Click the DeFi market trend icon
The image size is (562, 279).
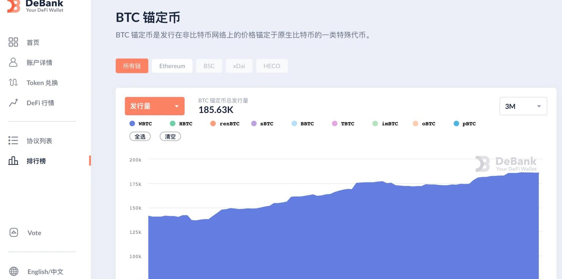pyautogui.click(x=13, y=103)
